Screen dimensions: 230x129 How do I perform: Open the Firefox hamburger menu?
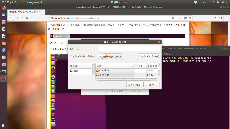point(227,18)
